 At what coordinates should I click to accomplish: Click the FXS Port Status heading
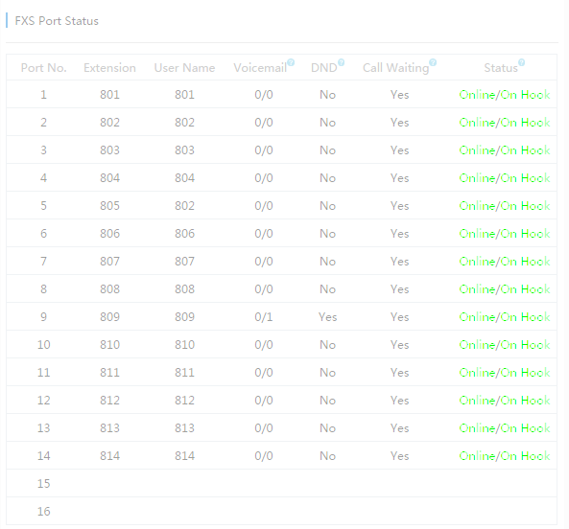(x=57, y=21)
